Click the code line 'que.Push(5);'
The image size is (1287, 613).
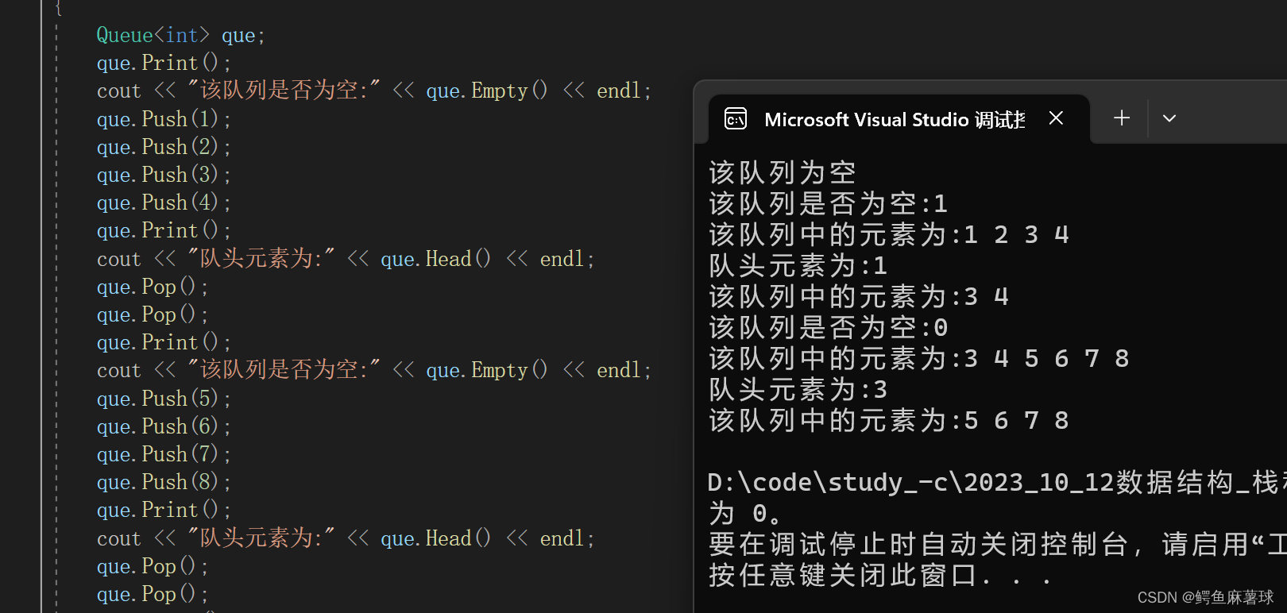click(x=164, y=399)
